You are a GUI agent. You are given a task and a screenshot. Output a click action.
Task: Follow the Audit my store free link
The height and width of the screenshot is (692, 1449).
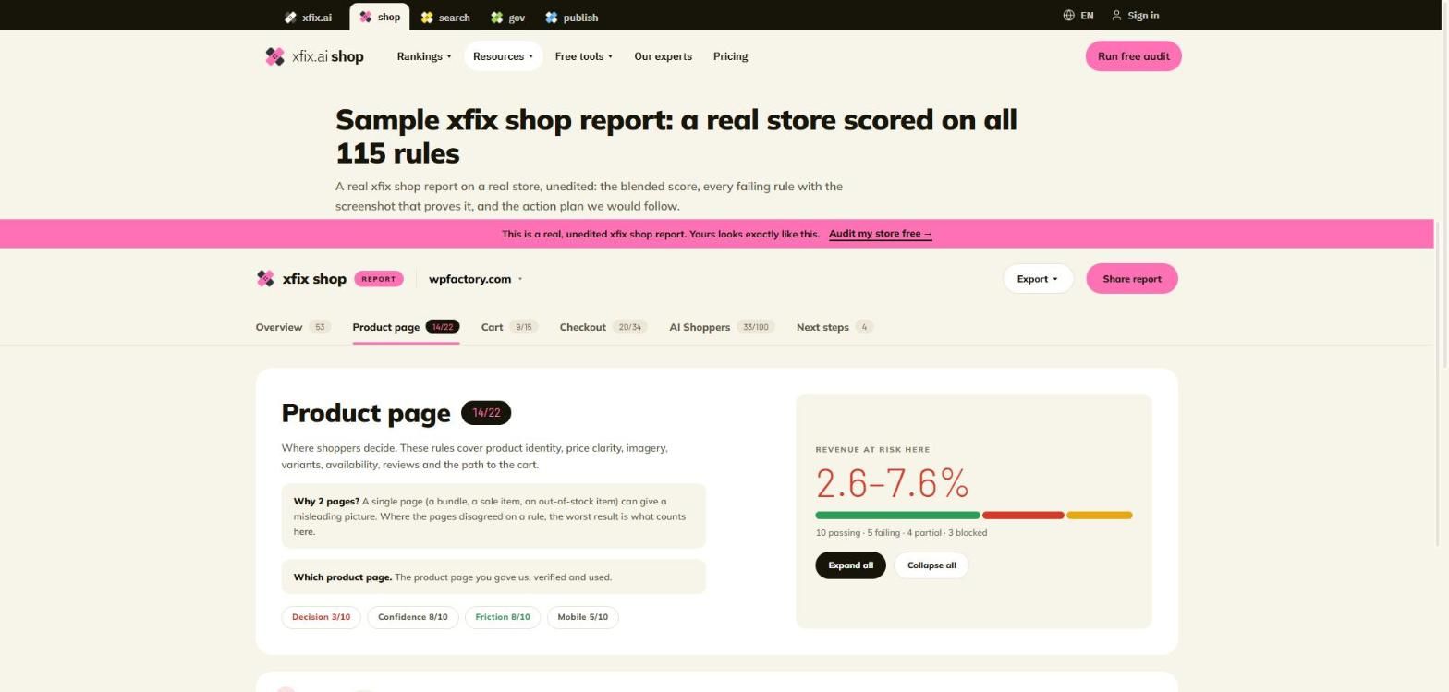point(881,234)
